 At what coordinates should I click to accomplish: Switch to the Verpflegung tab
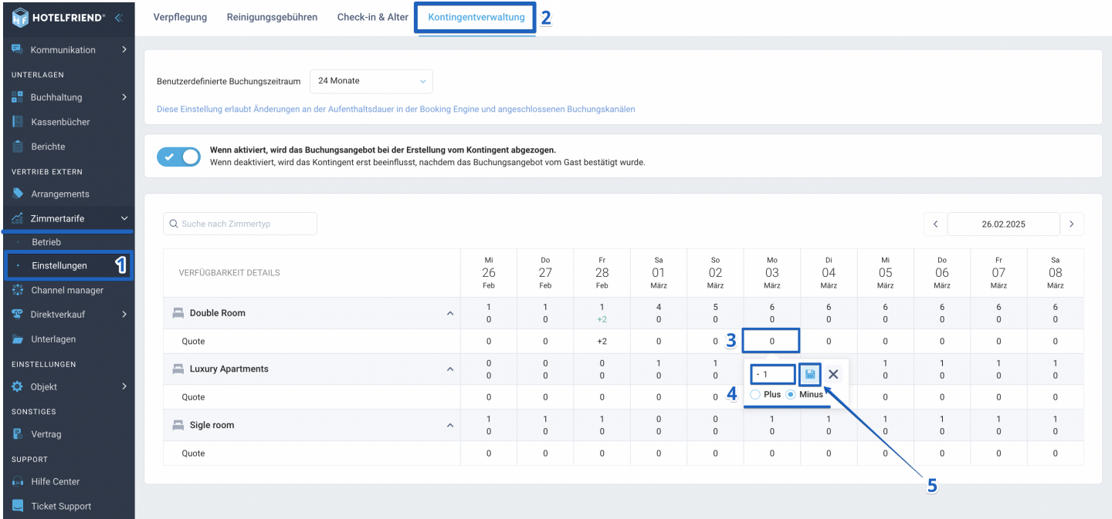(180, 17)
